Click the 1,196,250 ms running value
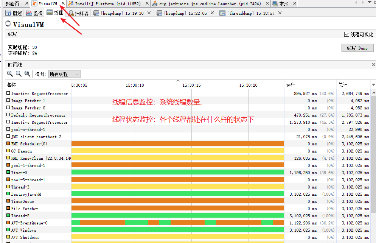This screenshot has width=376, height=243. click(x=303, y=173)
